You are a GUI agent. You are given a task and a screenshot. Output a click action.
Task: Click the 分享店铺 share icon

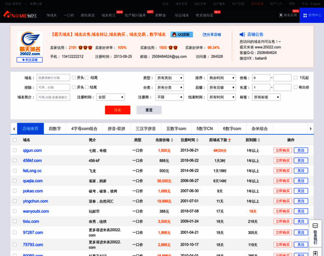pos(205,35)
